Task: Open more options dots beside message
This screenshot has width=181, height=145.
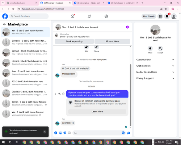Action: (x=55, y=94)
